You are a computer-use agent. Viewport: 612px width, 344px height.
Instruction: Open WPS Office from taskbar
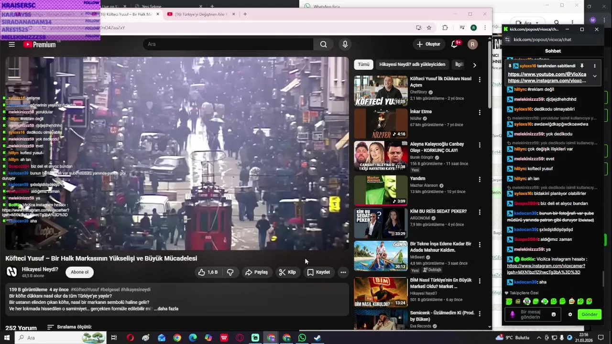click(x=224, y=338)
